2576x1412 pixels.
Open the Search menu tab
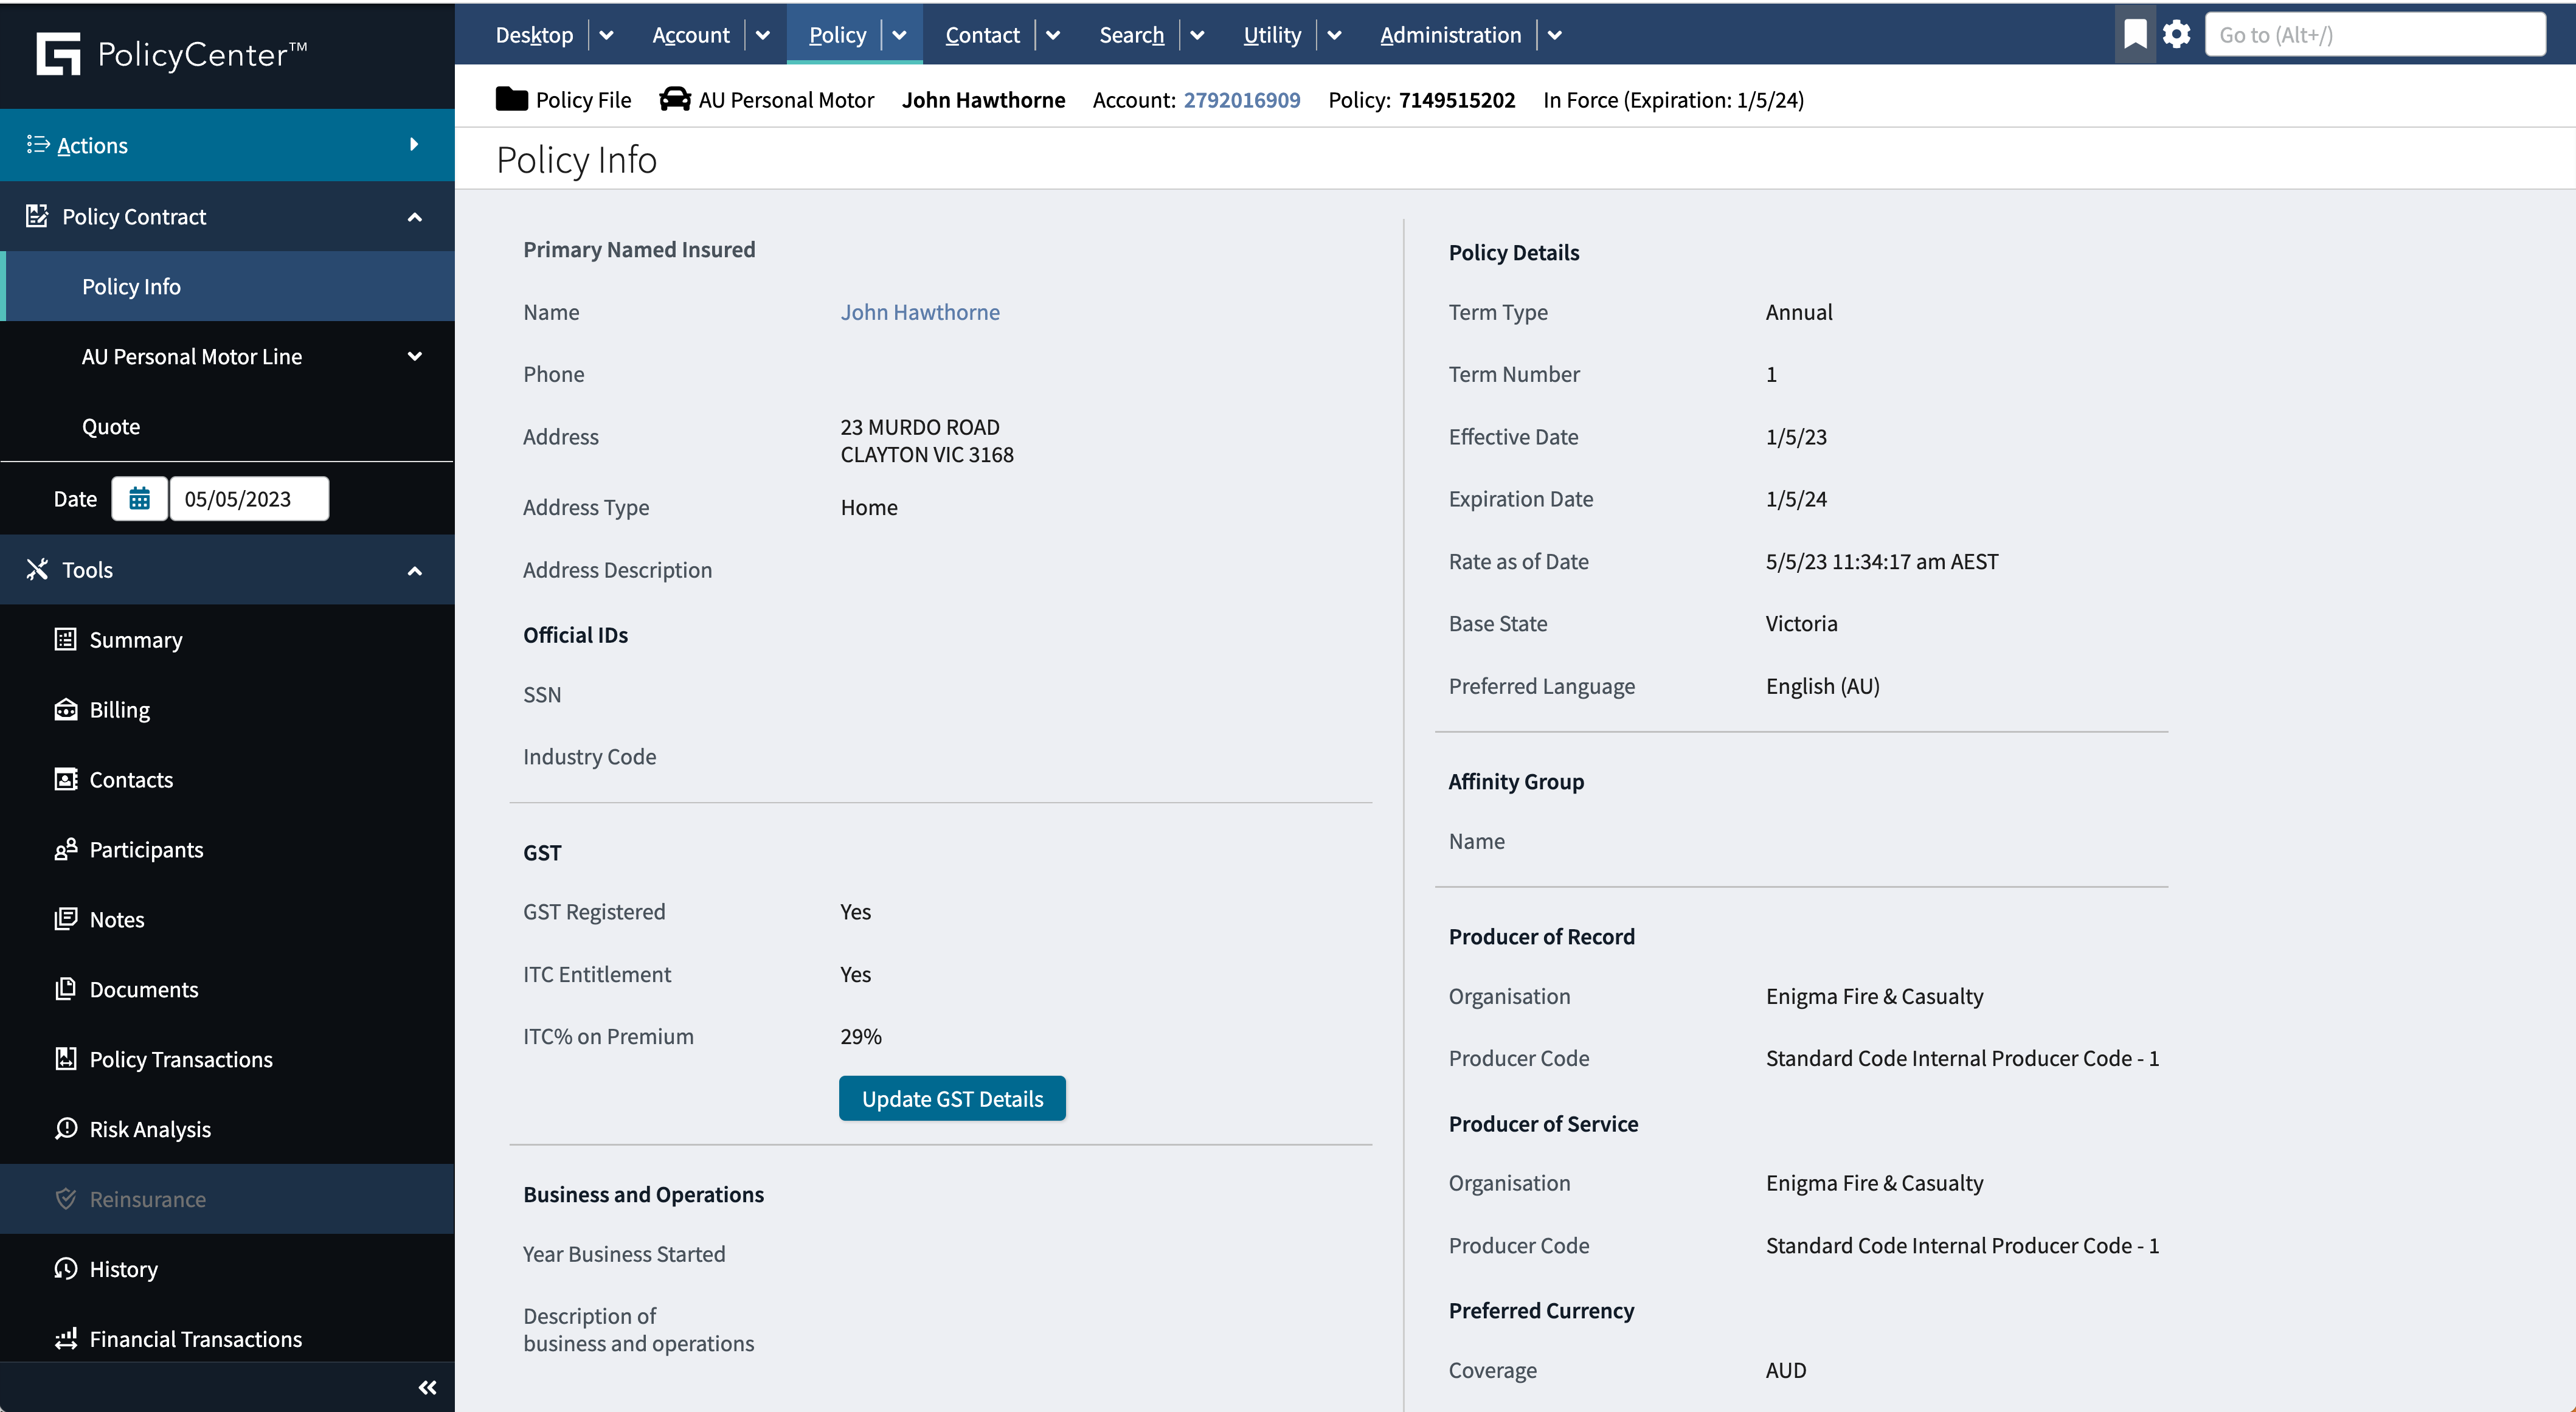(1131, 35)
